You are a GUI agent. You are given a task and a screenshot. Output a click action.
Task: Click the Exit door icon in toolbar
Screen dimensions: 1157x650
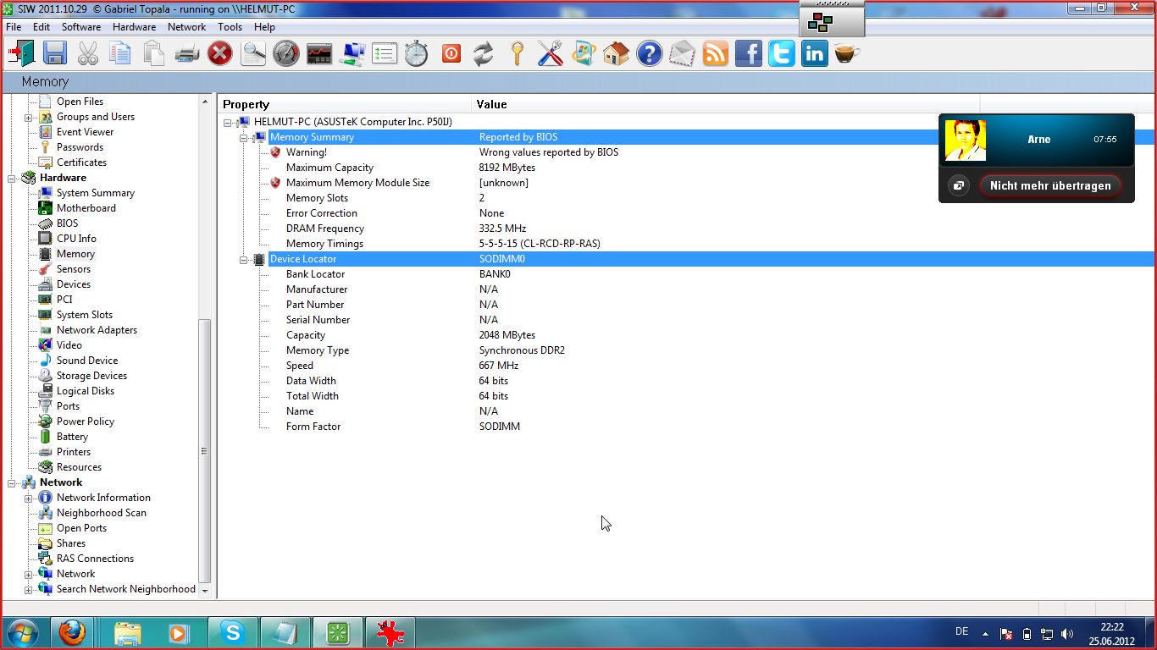click(20, 54)
